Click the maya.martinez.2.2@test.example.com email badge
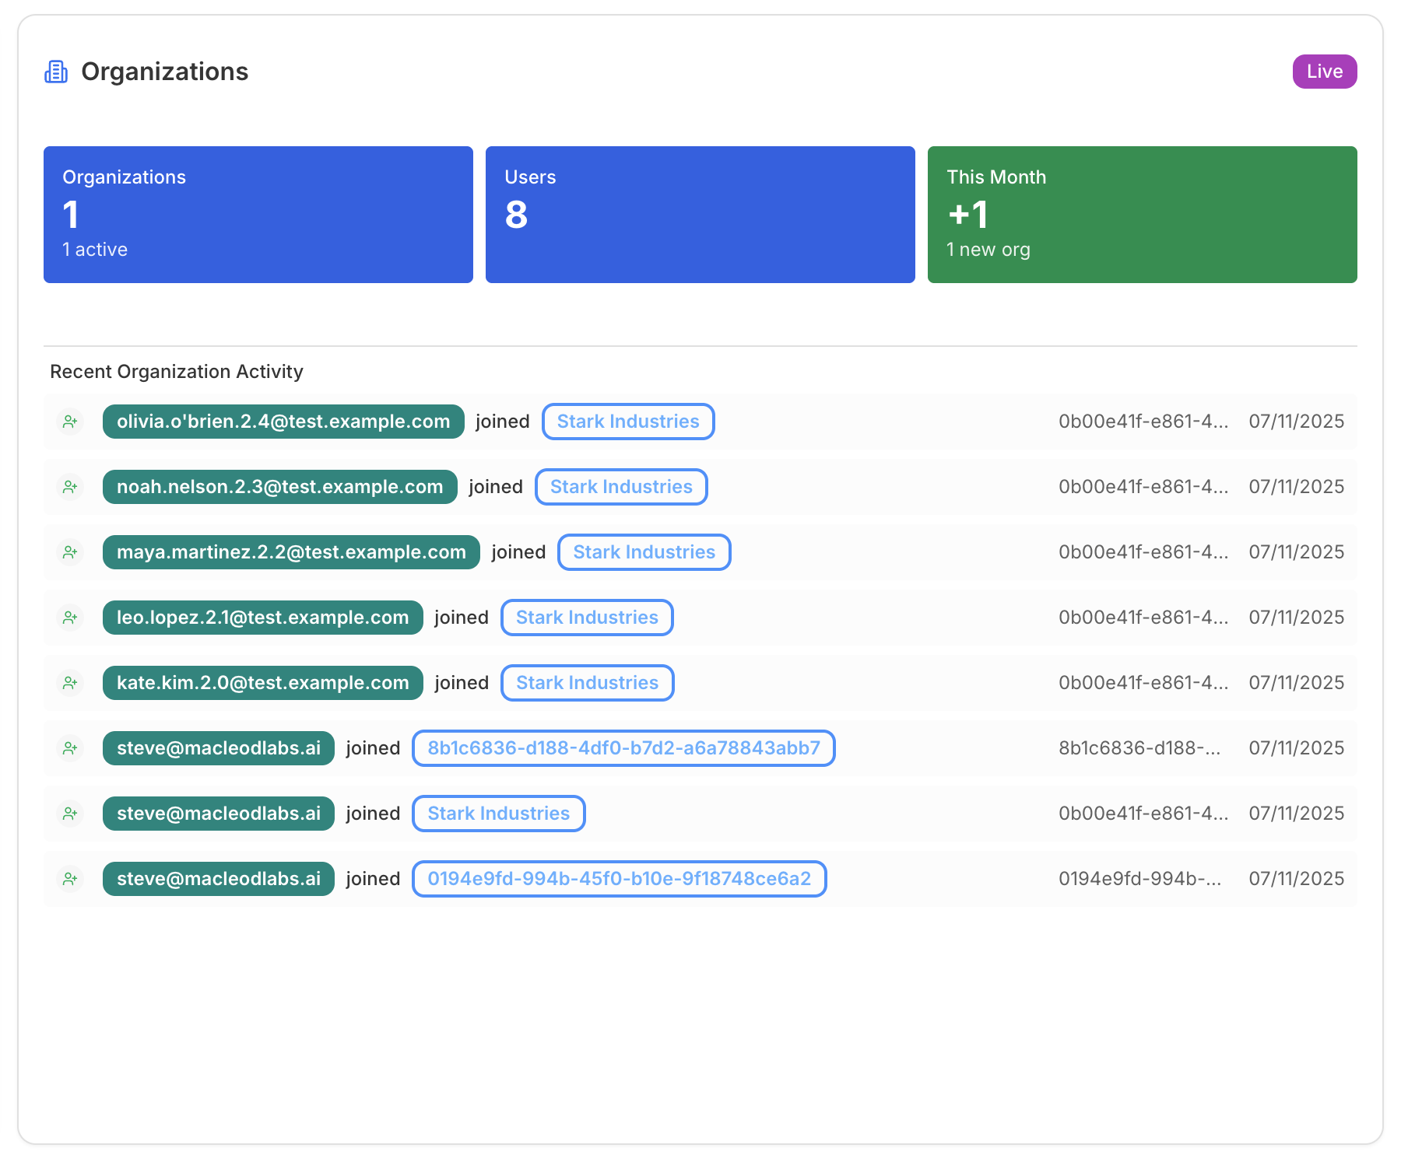Screen dimensions: 1401x1162 291,552
